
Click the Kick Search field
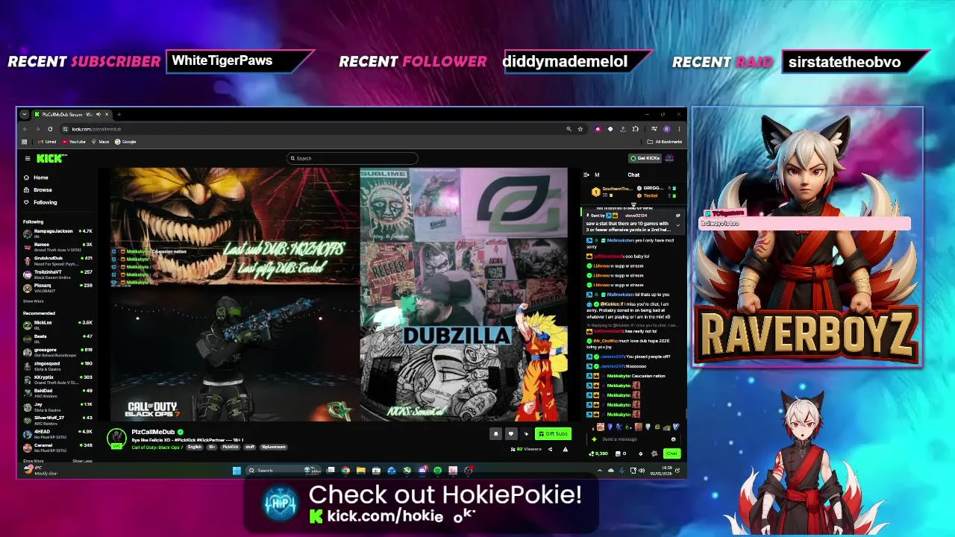tap(352, 158)
